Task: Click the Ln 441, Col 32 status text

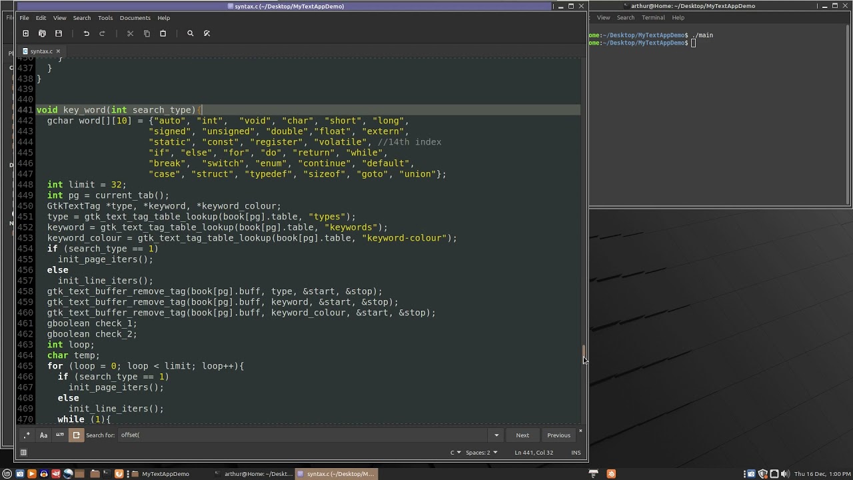Action: (x=534, y=453)
